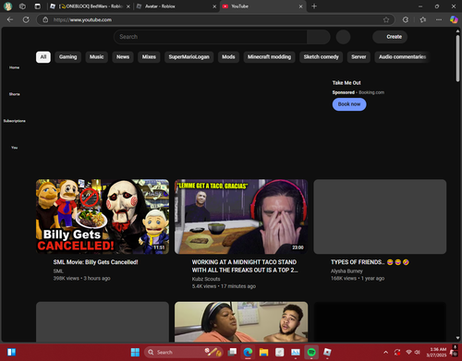Open the Working at a Midnight Taco Stand title
462x361 pixels.
pos(245,266)
